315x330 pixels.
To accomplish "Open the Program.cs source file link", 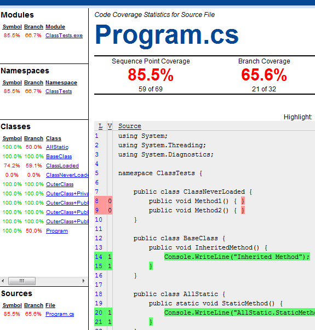I will coord(60,314).
